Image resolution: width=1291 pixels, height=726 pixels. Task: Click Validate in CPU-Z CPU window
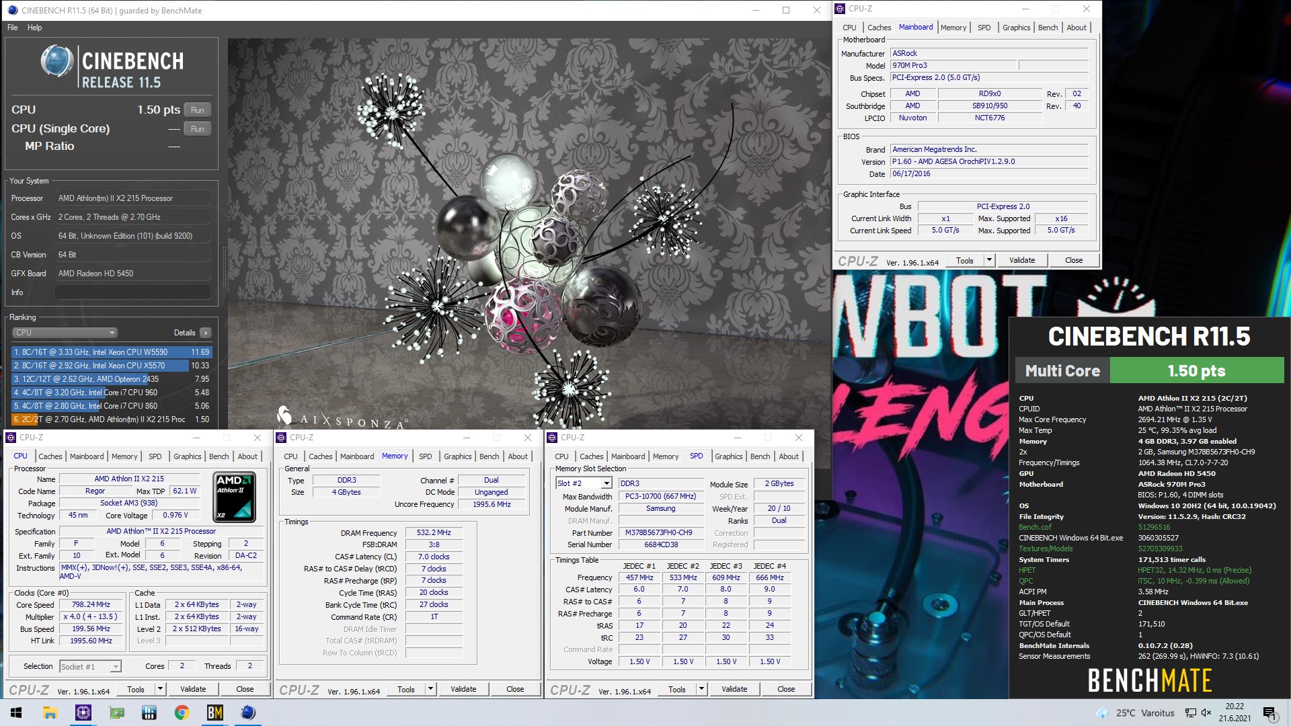click(x=193, y=689)
